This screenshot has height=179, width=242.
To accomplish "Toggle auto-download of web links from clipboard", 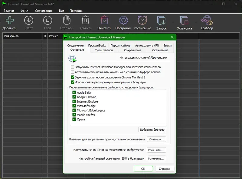I will (72, 72).
